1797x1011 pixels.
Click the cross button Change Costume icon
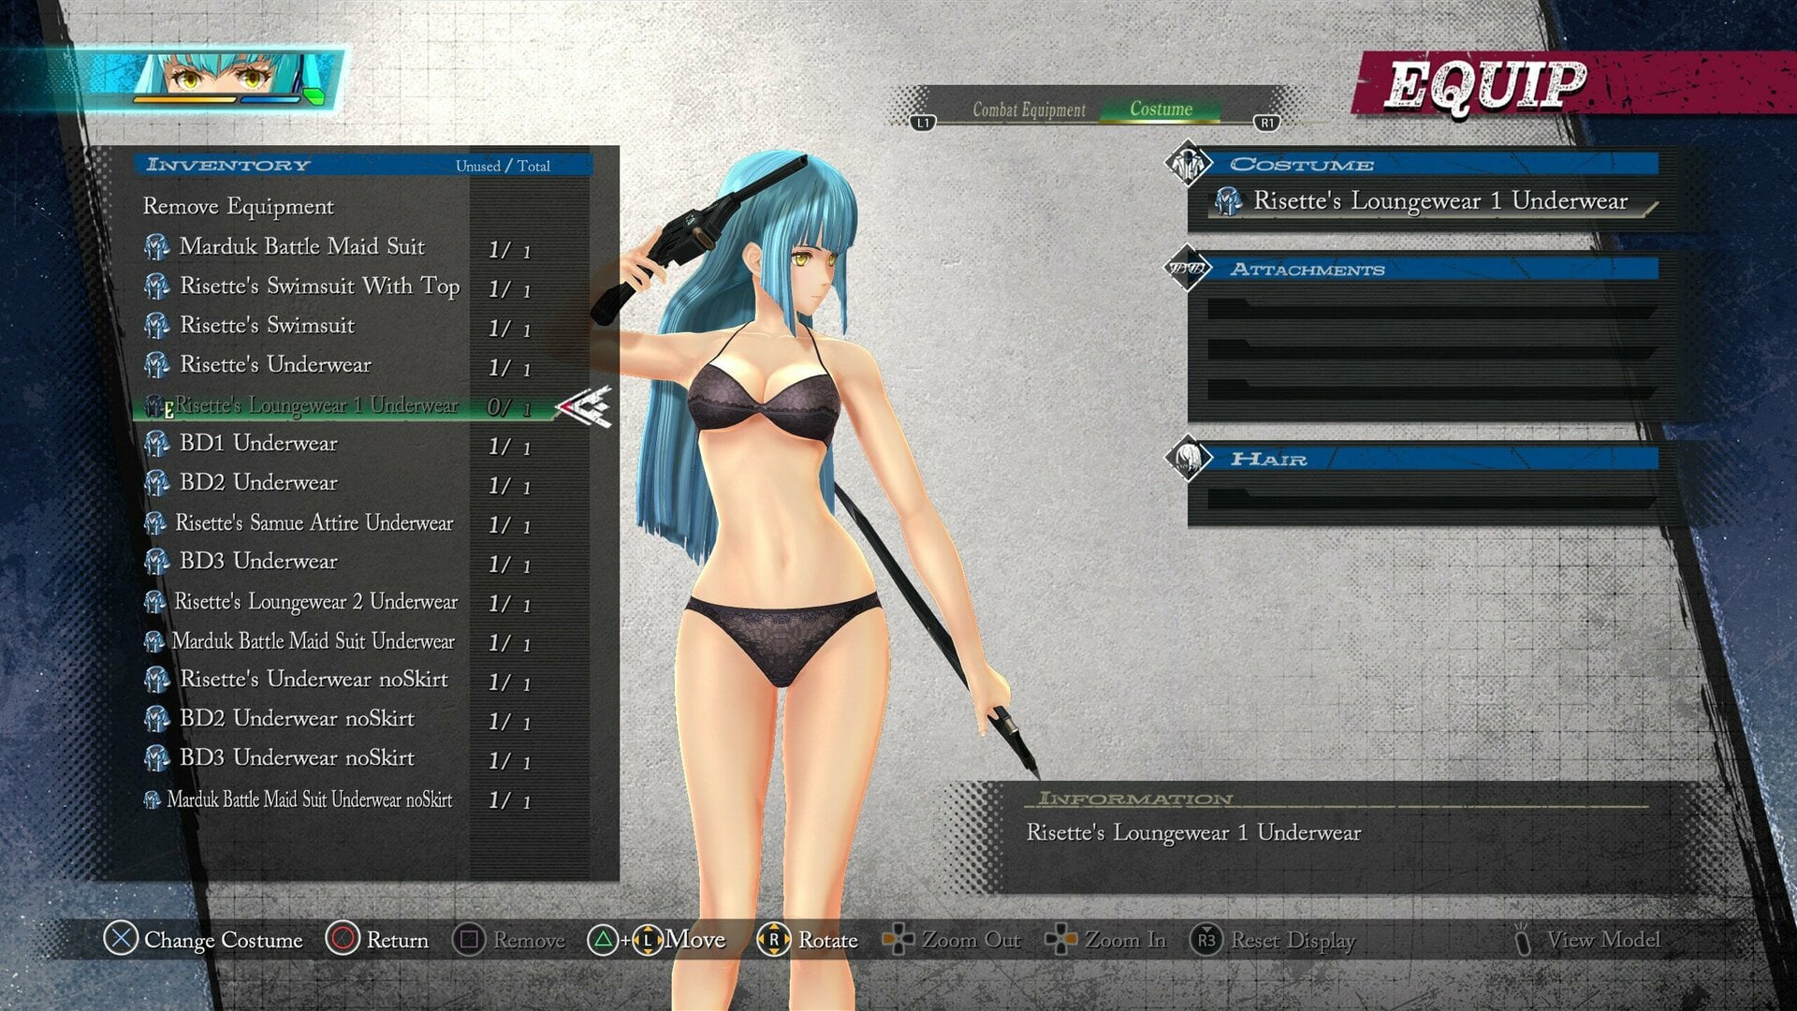click(x=121, y=938)
